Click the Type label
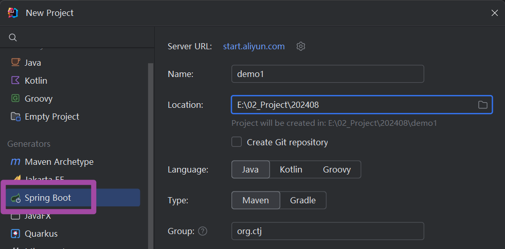The image size is (505, 249). [178, 200]
